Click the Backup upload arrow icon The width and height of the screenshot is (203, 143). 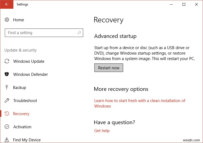(7, 88)
